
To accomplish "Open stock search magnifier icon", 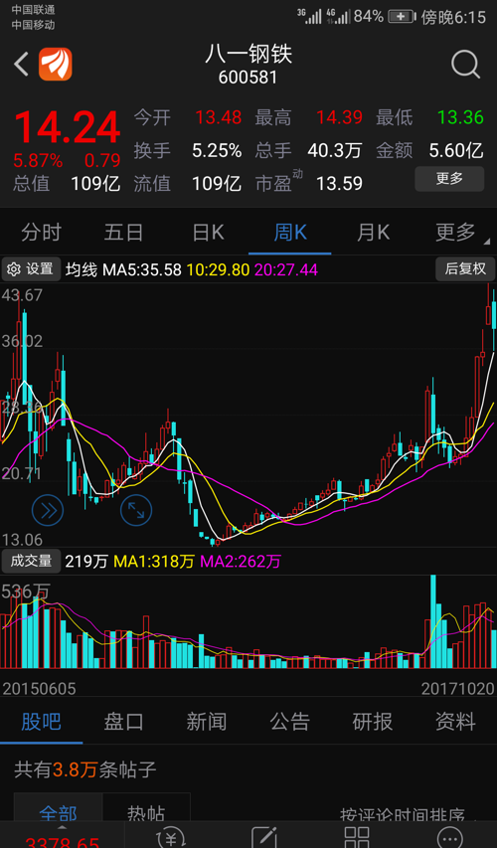I will (x=465, y=65).
